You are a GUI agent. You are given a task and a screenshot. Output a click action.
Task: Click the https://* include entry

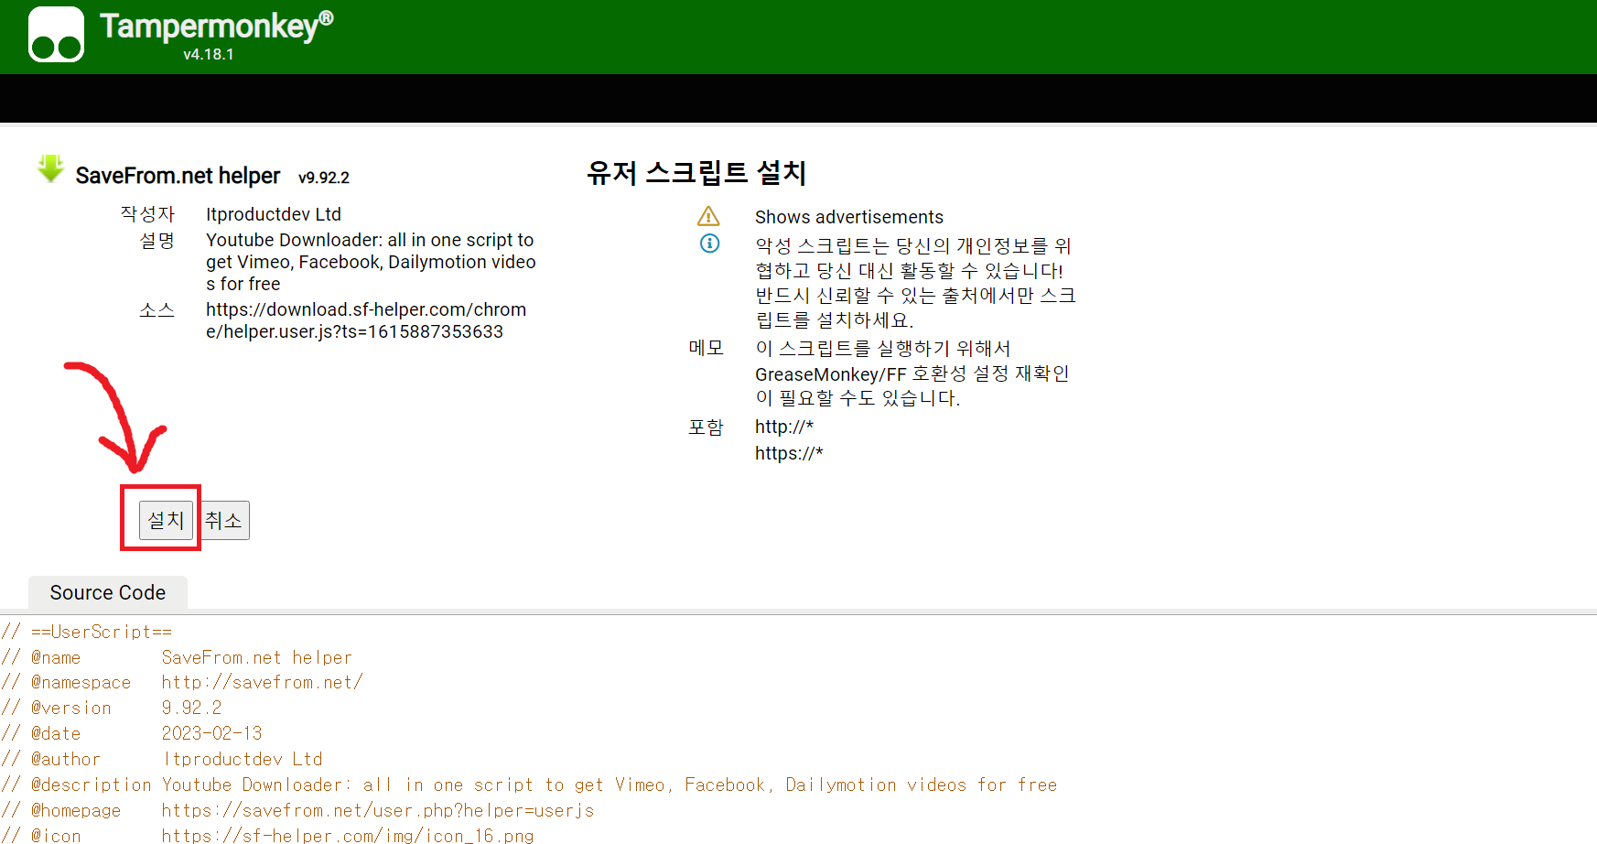click(789, 453)
